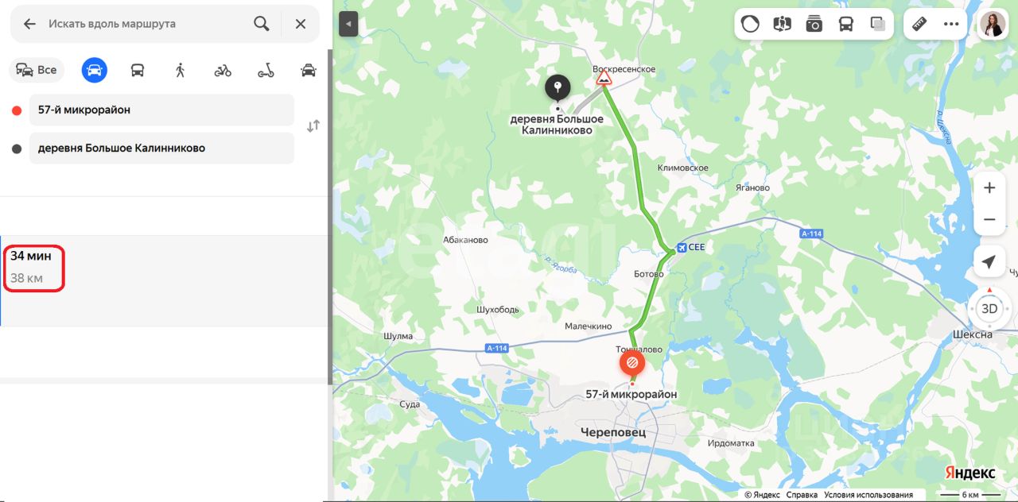Choose the walking route mode
The image size is (1018, 502).
(181, 70)
